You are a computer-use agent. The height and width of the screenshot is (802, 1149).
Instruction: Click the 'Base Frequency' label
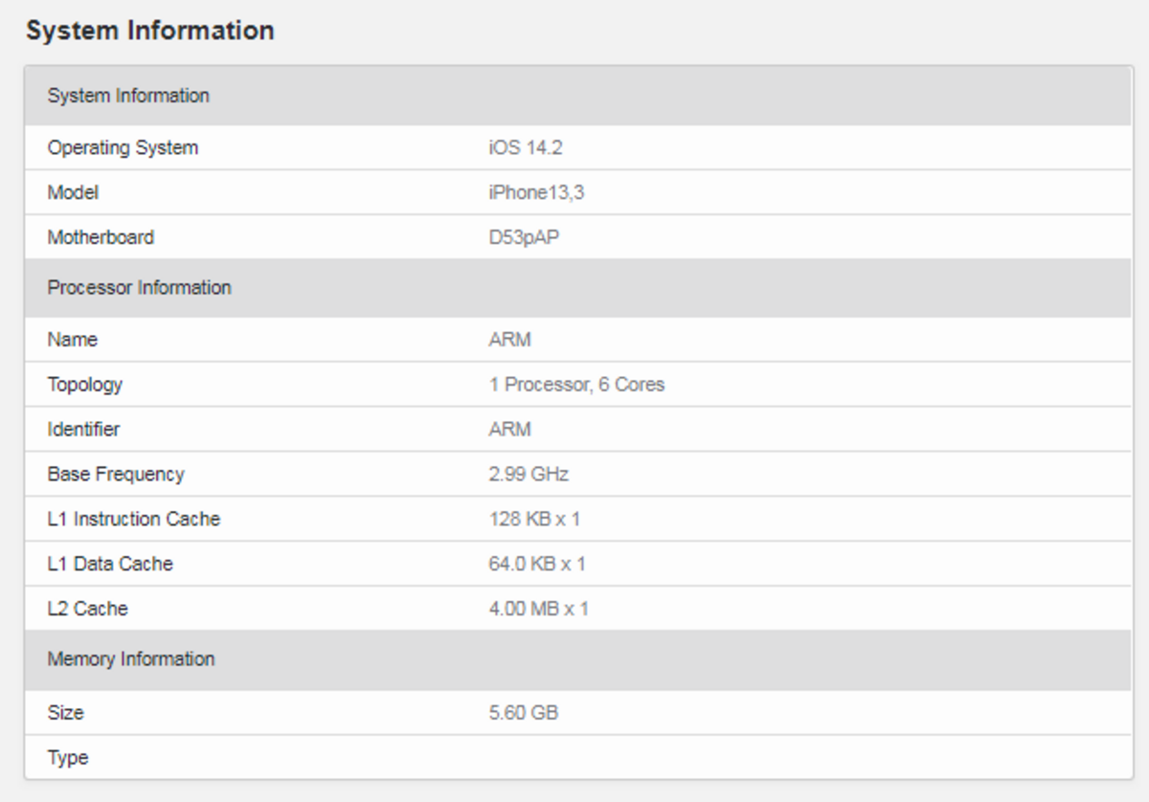[x=116, y=475]
